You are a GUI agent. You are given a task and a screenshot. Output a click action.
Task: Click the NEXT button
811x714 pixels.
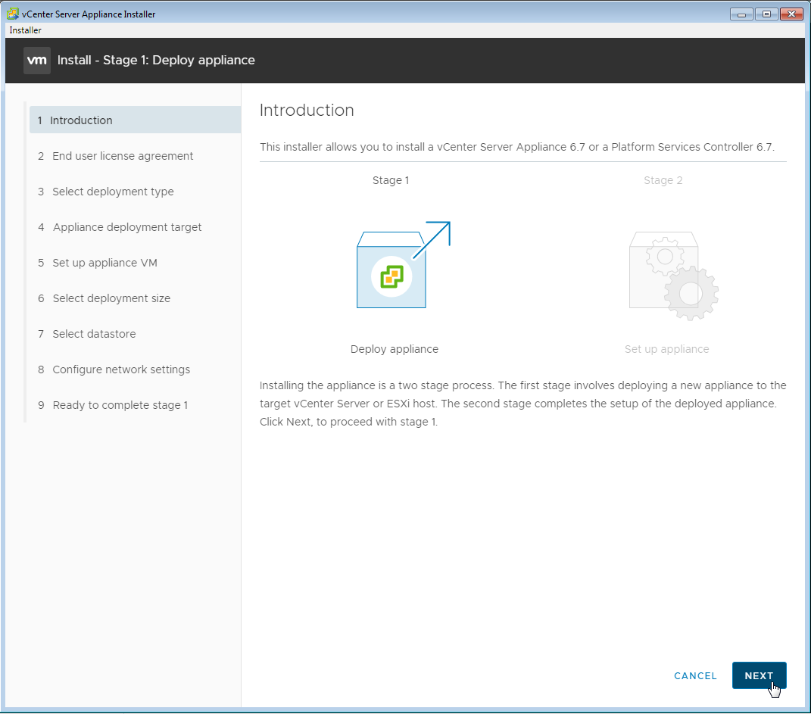[759, 675]
